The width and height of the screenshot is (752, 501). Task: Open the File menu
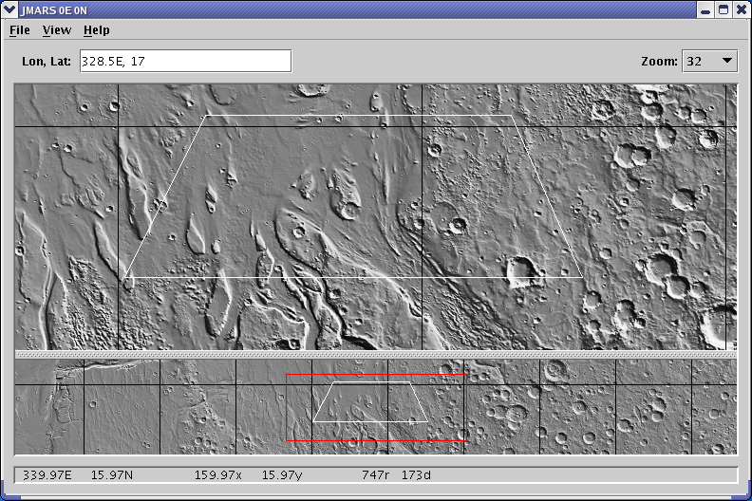[x=20, y=30]
